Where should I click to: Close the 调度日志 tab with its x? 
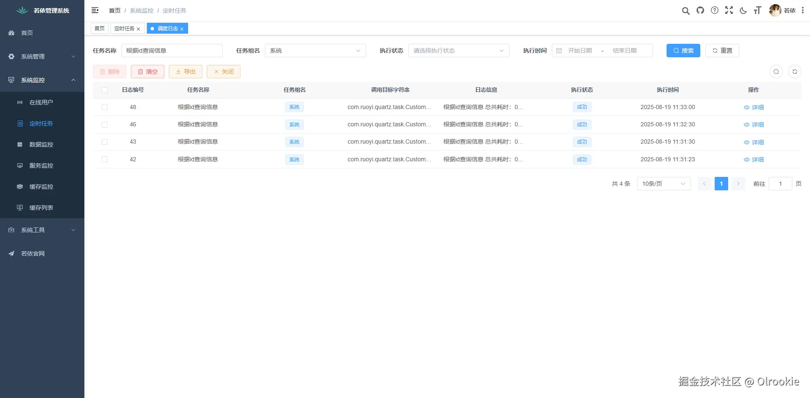(x=182, y=29)
